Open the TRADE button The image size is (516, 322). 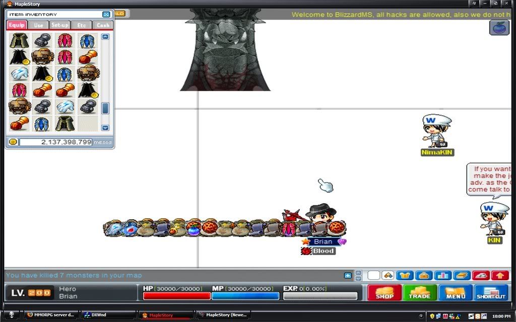pos(420,292)
